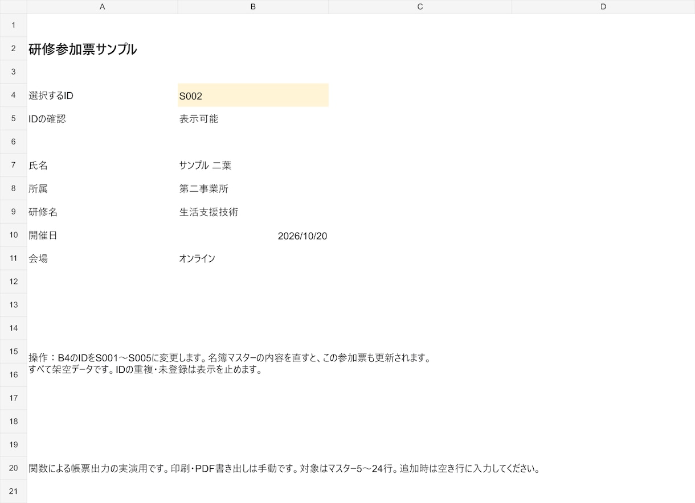
Task: Select the 氏名 label cell
Action: (102, 165)
